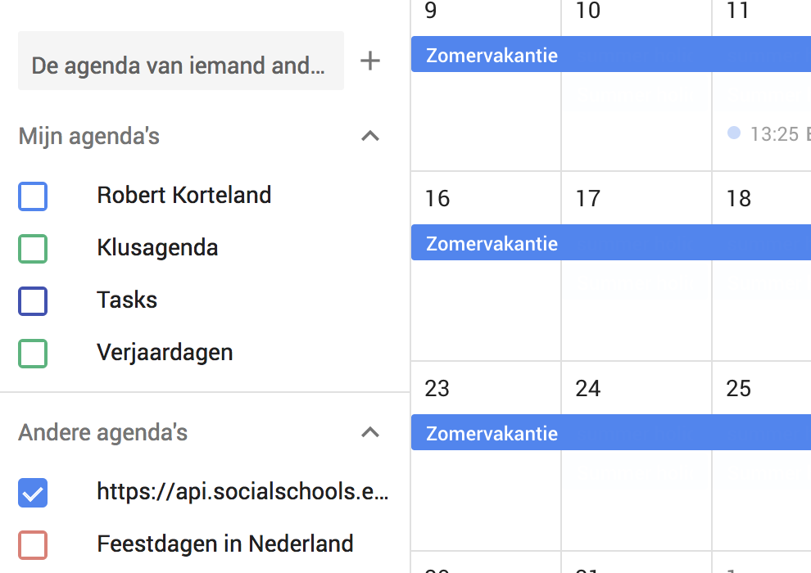
Task: Collapse the 'Mijn agenda's' section
Action: [370, 136]
